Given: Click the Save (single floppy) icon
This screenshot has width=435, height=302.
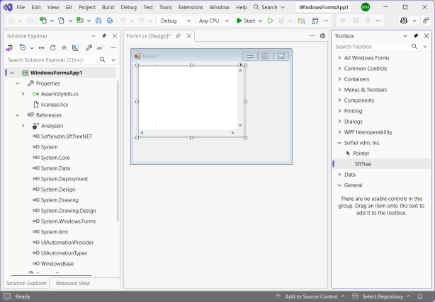Looking at the screenshot, I should (98, 21).
